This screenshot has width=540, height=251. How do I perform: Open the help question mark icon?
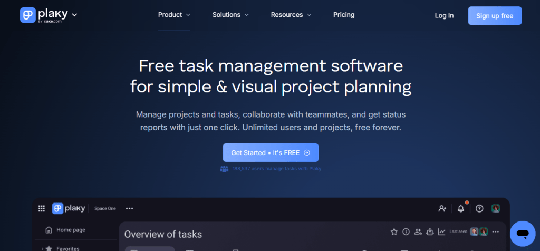pyautogui.click(x=479, y=208)
